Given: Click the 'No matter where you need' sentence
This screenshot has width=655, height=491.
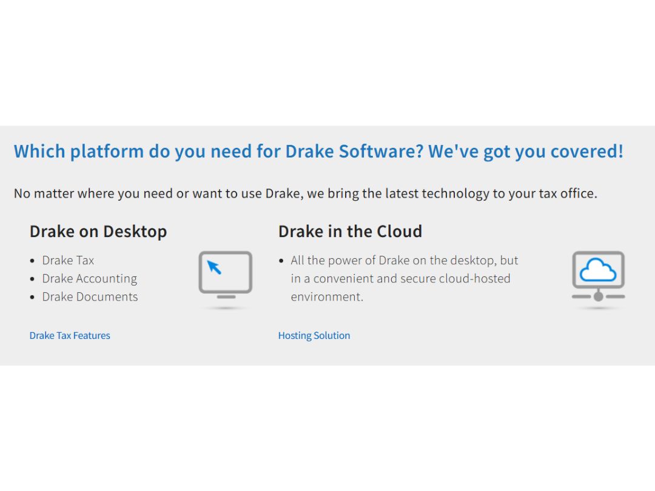Looking at the screenshot, I should click(x=305, y=194).
